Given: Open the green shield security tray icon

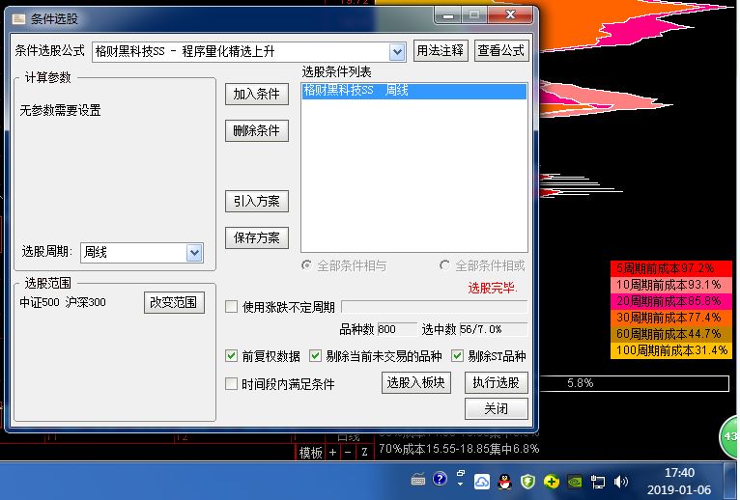Looking at the screenshot, I should point(527,482).
